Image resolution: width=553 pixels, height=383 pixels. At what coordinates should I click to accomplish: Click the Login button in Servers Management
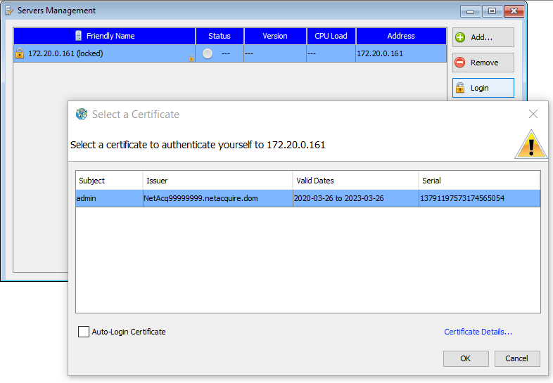483,88
